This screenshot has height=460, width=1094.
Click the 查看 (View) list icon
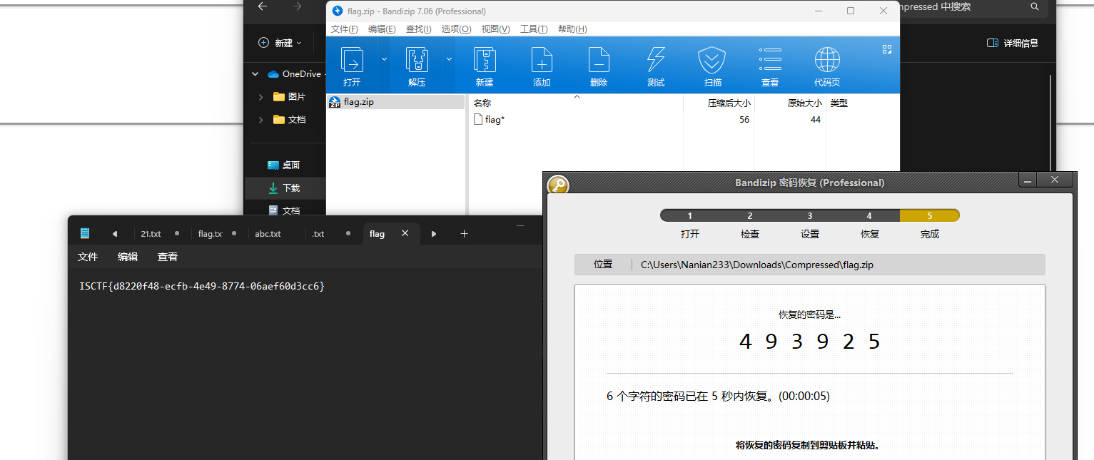(770, 60)
